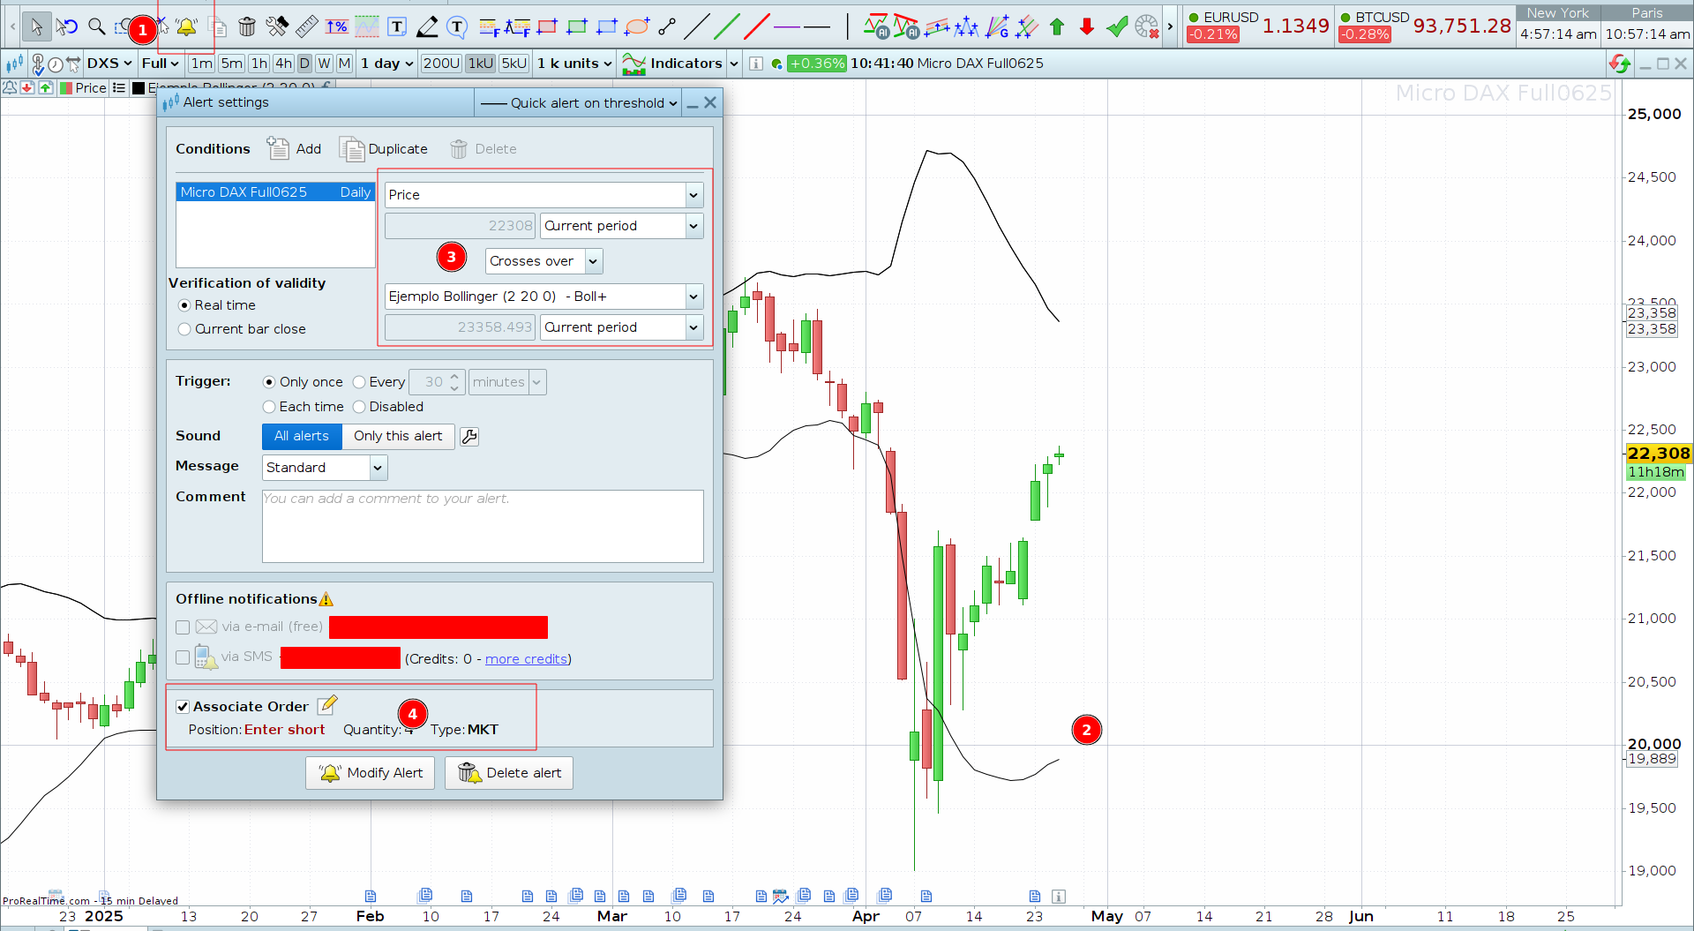
Task: Click the info icon beside Indicators
Action: coord(756,64)
